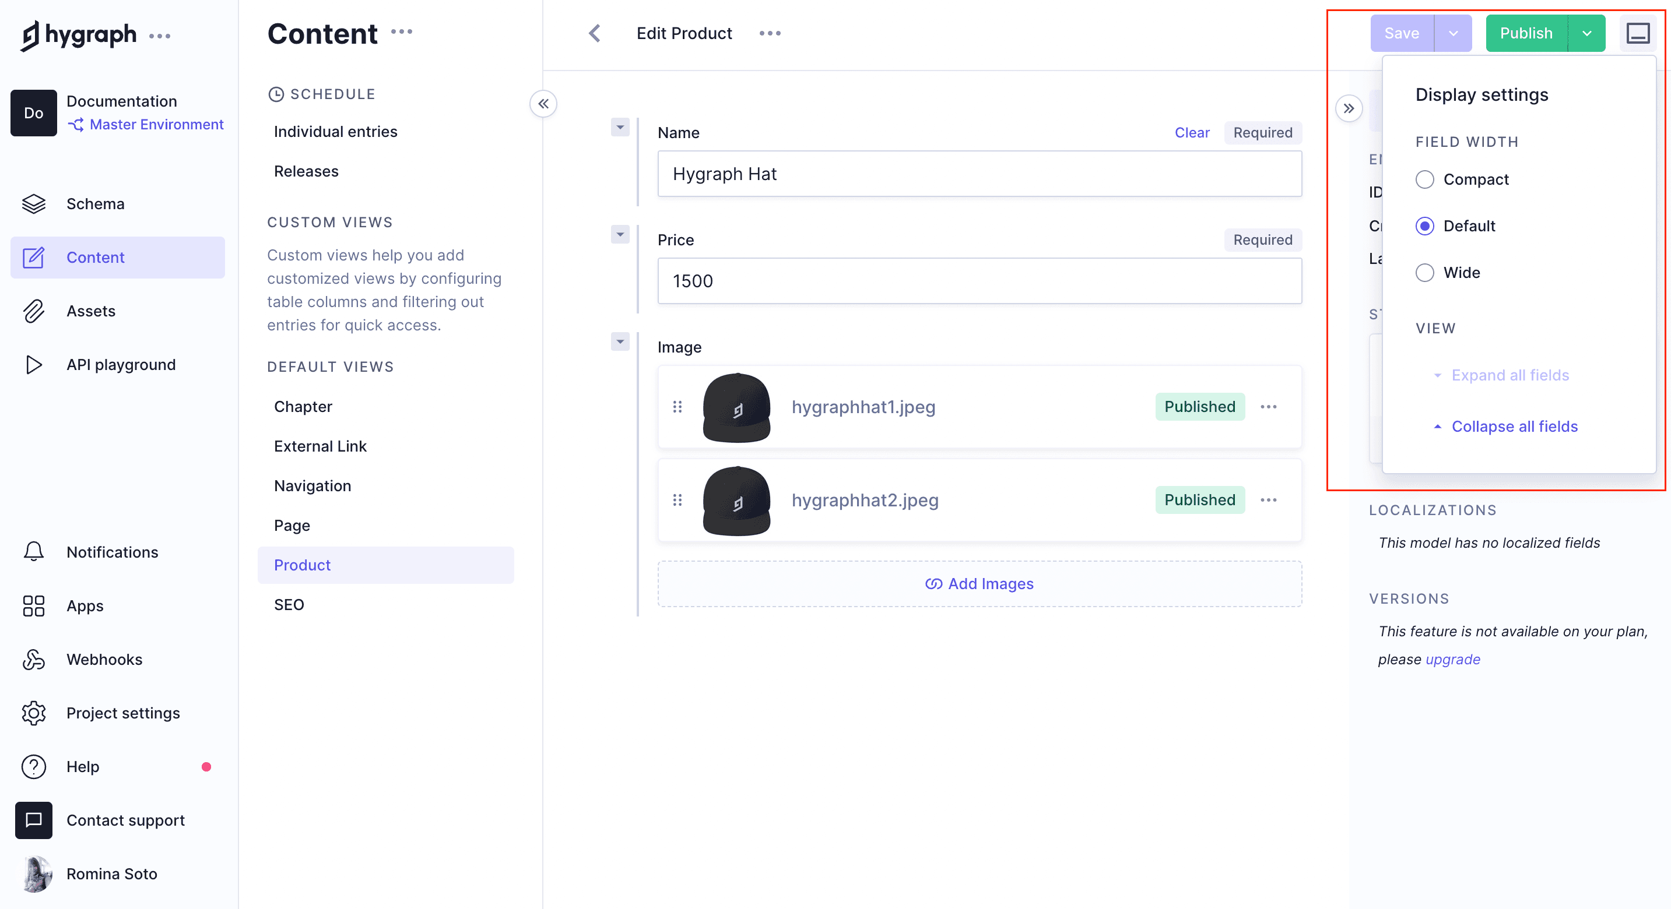The width and height of the screenshot is (1671, 909).
Task: Collapse the Name field expander
Action: click(620, 127)
